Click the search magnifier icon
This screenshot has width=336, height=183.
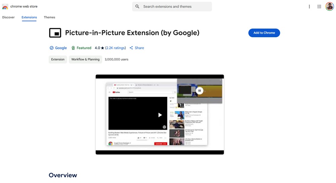point(137,7)
